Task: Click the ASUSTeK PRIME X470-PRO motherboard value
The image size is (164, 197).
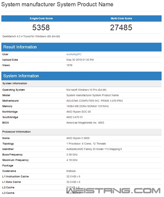Action: coord(94,101)
